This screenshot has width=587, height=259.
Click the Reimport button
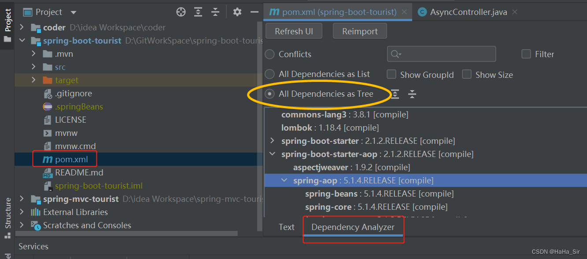(360, 31)
